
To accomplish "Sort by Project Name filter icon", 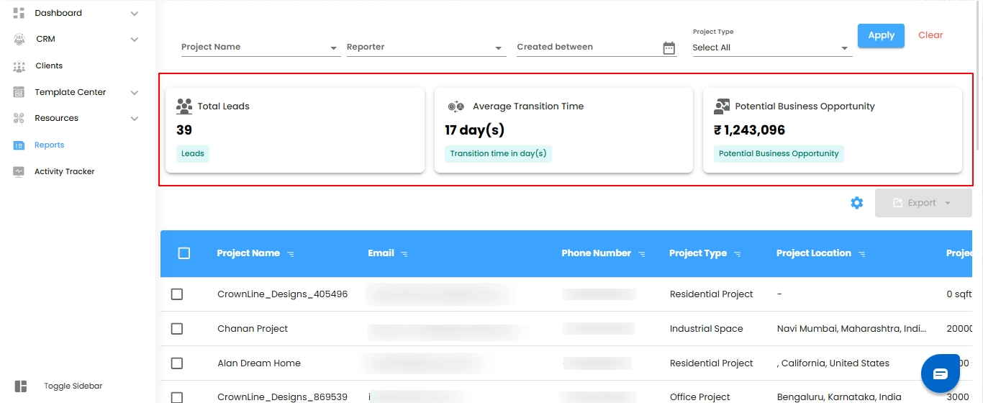I will [x=291, y=254].
